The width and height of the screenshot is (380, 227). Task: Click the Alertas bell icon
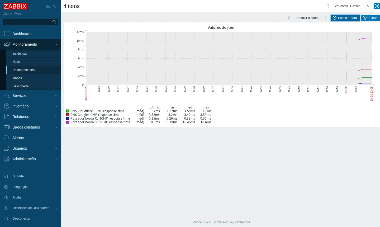point(7,138)
